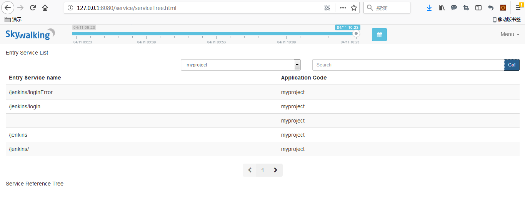This screenshot has width=525, height=217.
Task: Click the Go! search button
Action: pos(512,65)
